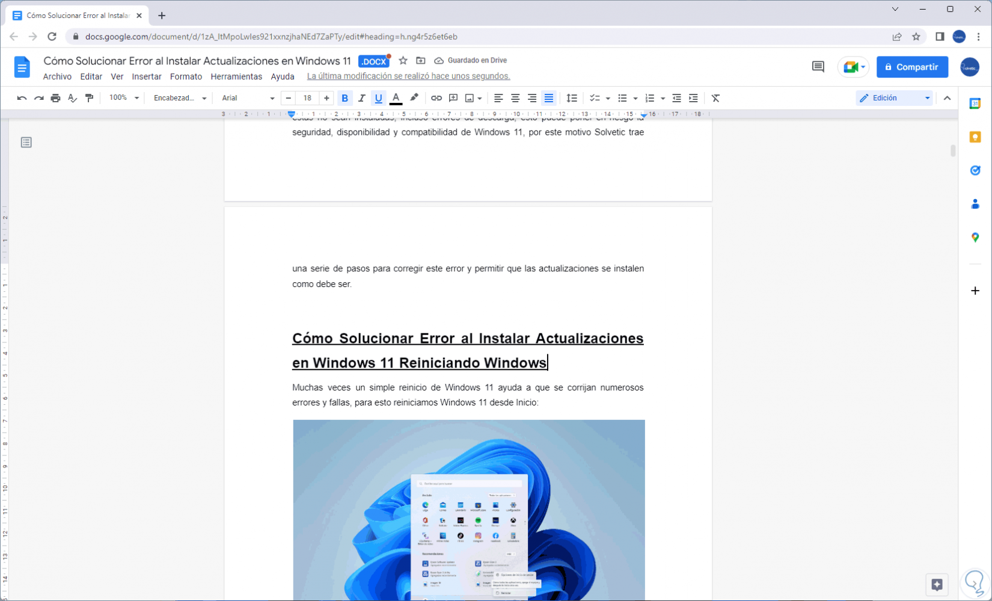This screenshot has width=992, height=601.
Task: Open the Formato menu
Action: (x=186, y=76)
